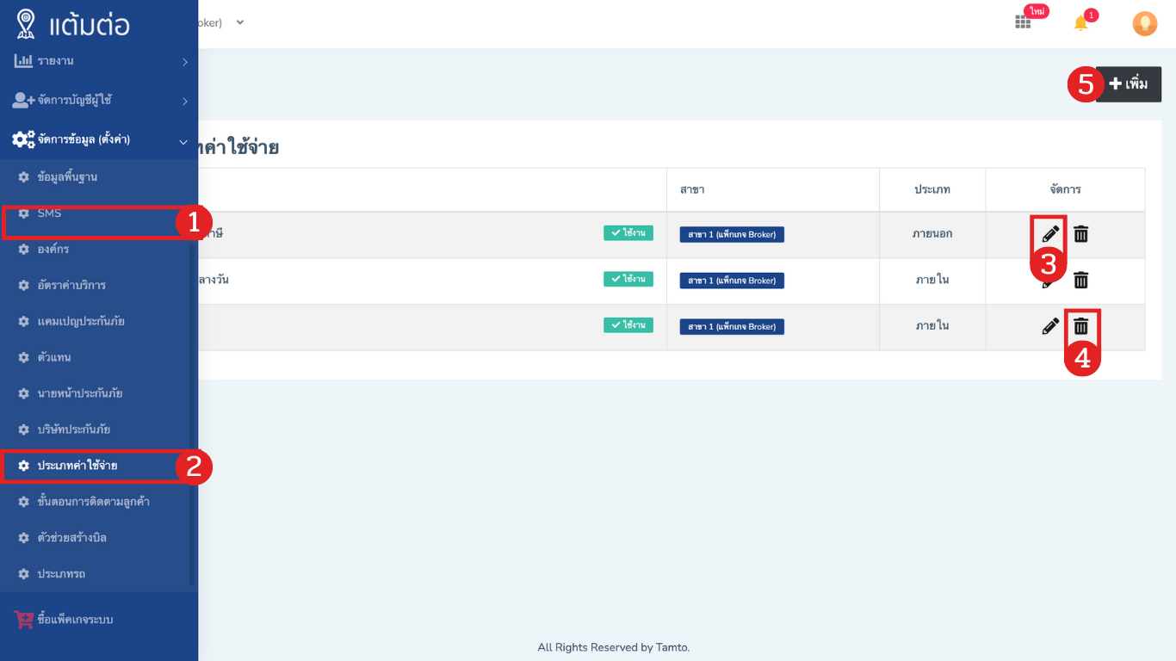Click ใช้งาน badge in the last row

(628, 325)
